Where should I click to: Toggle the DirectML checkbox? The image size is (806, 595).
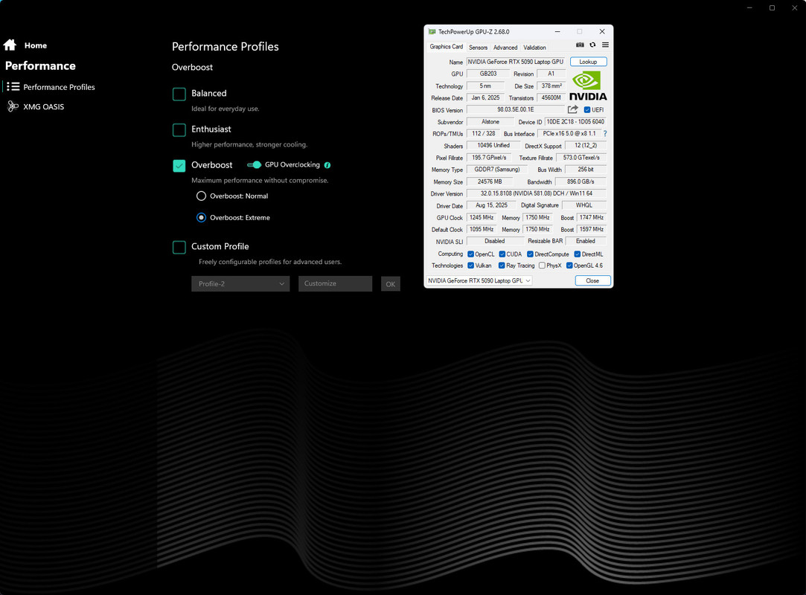tap(578, 254)
